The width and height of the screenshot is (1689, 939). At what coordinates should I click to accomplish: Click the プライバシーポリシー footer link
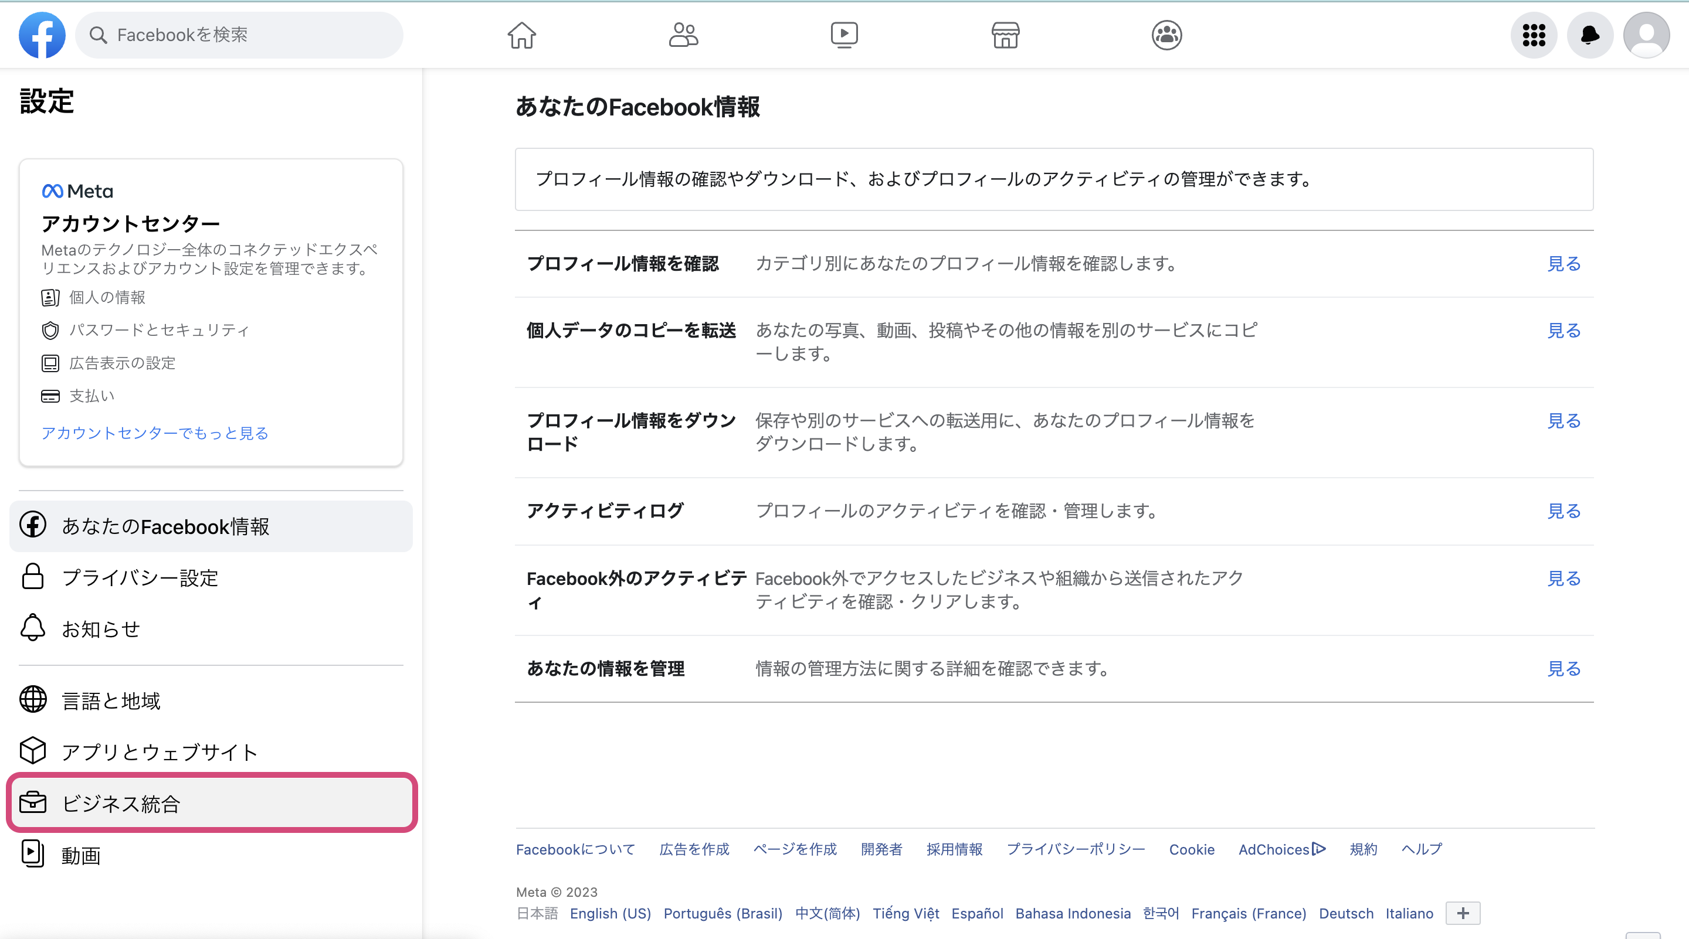tap(1076, 850)
